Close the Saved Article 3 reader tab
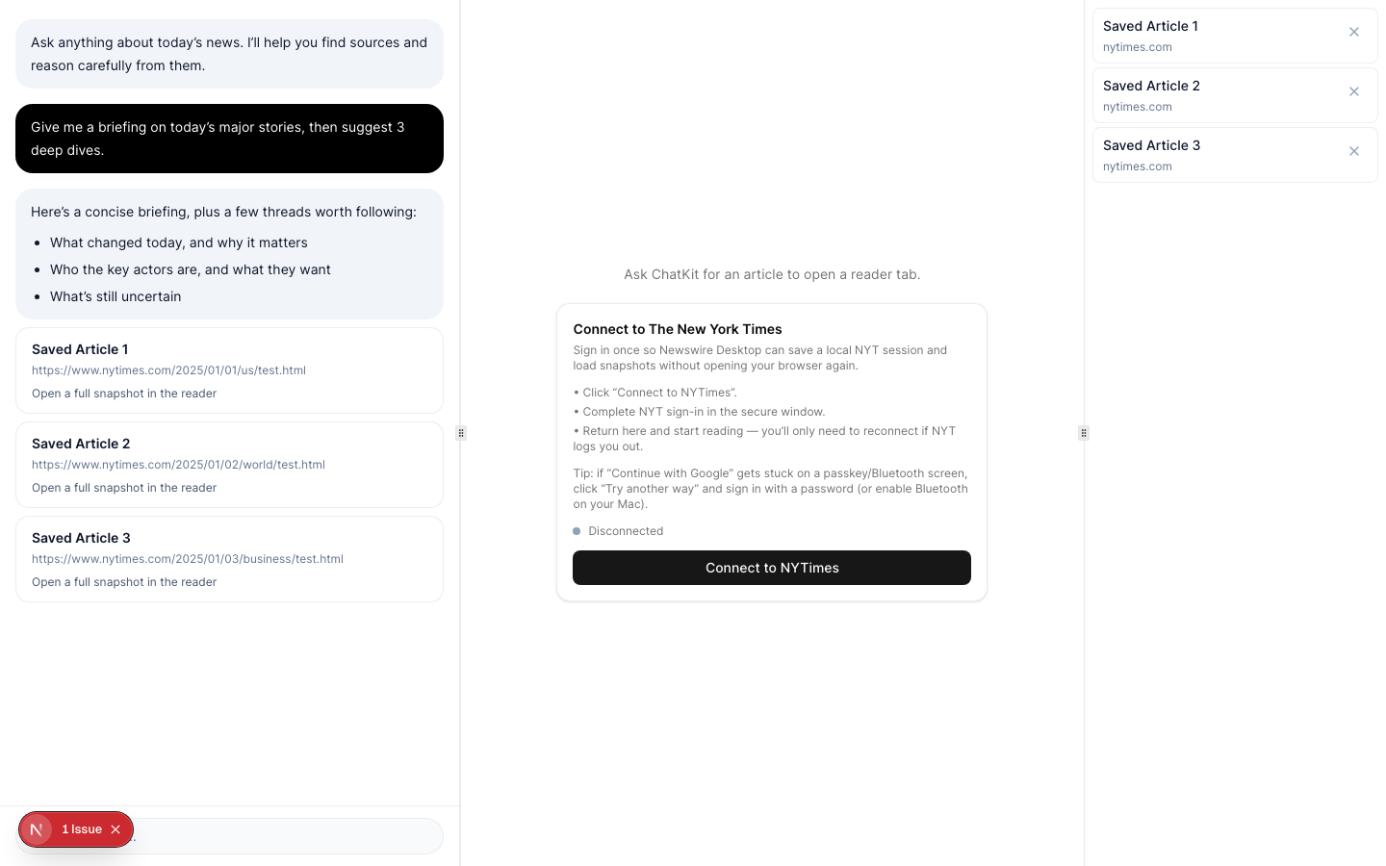 coord(1354,151)
